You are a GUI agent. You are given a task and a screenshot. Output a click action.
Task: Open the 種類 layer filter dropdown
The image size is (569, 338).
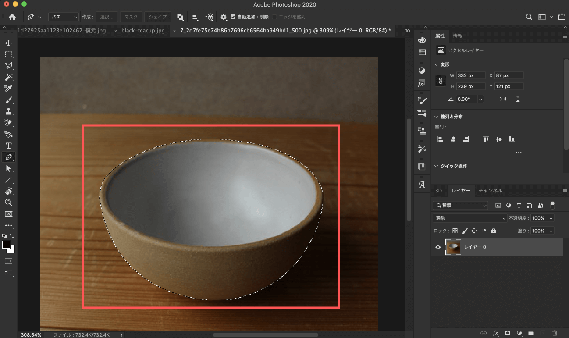pyautogui.click(x=460, y=205)
